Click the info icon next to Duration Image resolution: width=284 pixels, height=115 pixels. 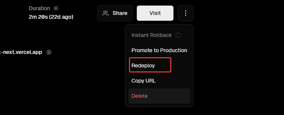[x=56, y=8]
